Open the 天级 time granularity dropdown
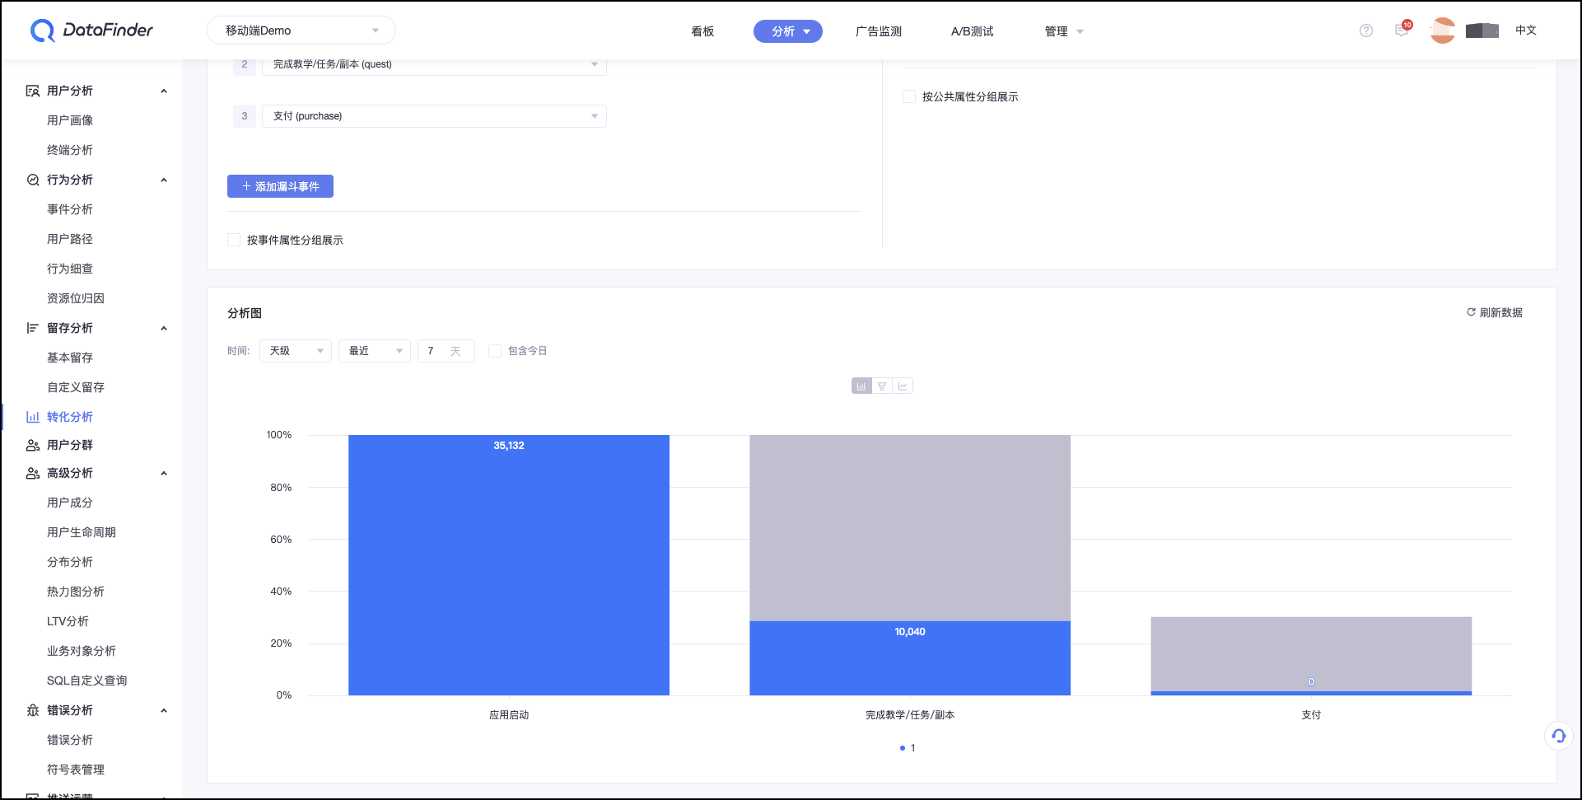Image resolution: width=1582 pixels, height=800 pixels. [296, 351]
